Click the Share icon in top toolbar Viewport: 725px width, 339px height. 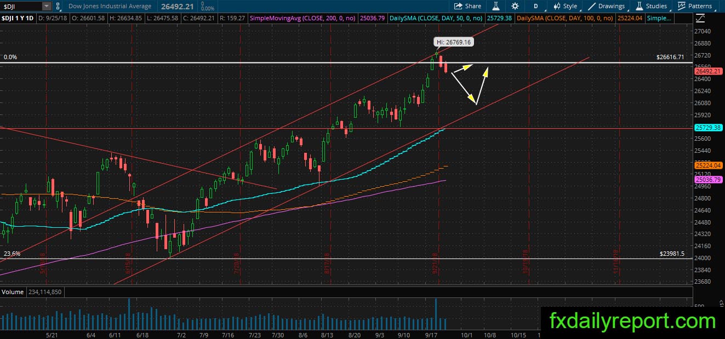coord(459,6)
